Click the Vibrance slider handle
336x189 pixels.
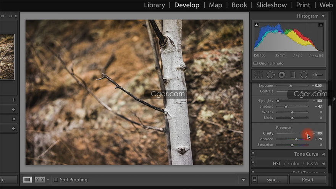click(296, 139)
